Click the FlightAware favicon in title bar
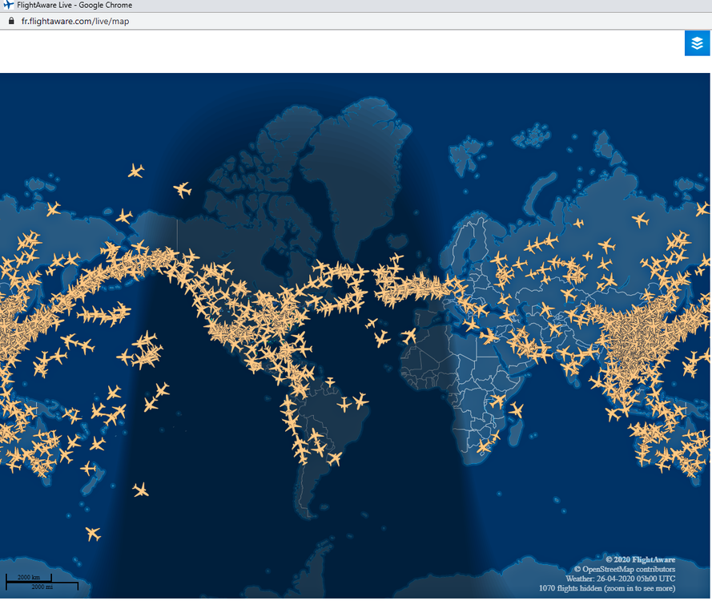This screenshot has width=712, height=601. point(9,6)
